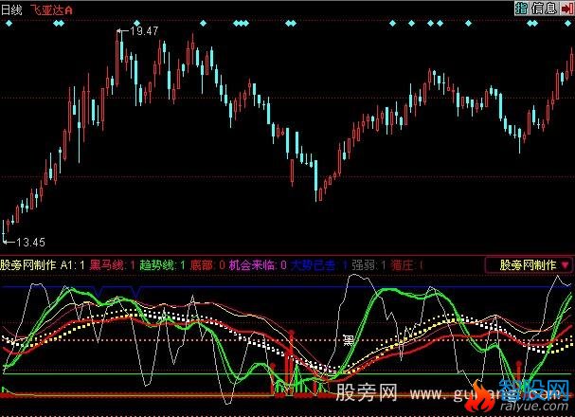Click the heart icon in 股旁网制作 box
The image size is (575, 417).
pyautogui.click(x=565, y=265)
